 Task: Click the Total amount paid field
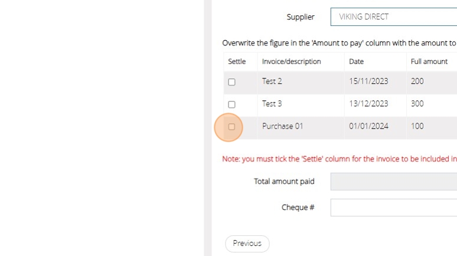point(393,182)
